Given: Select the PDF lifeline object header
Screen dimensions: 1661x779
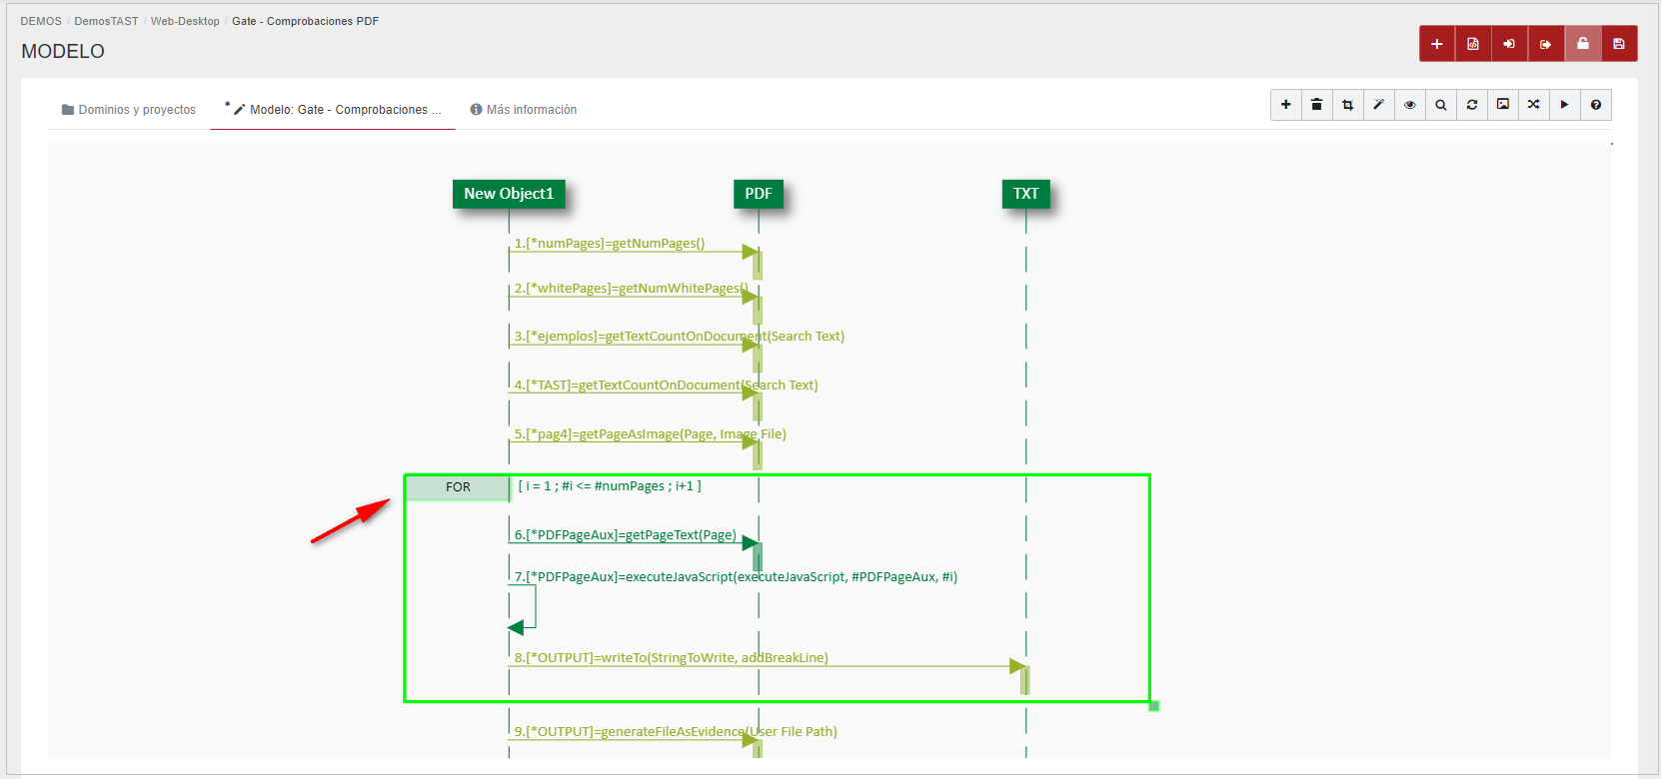Looking at the screenshot, I should click(x=758, y=194).
